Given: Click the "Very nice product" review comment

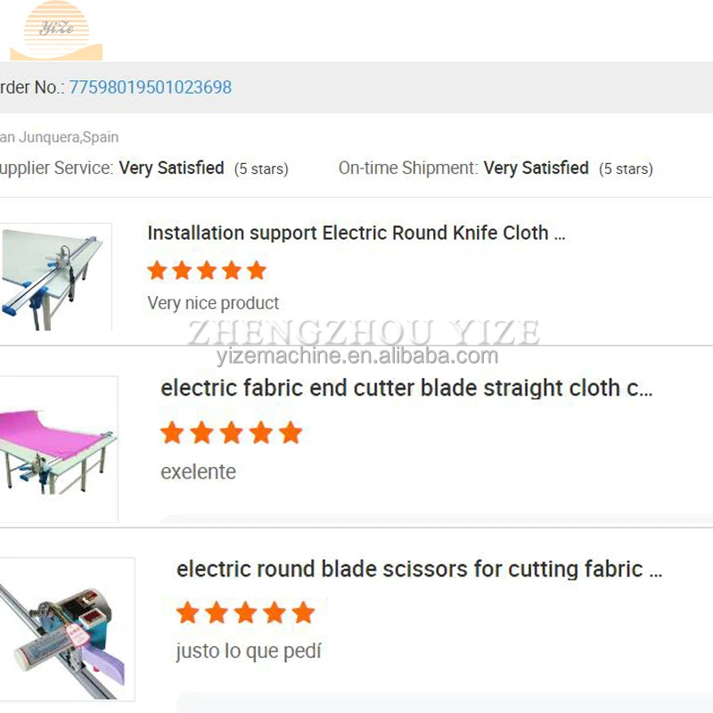Looking at the screenshot, I should click(213, 303).
